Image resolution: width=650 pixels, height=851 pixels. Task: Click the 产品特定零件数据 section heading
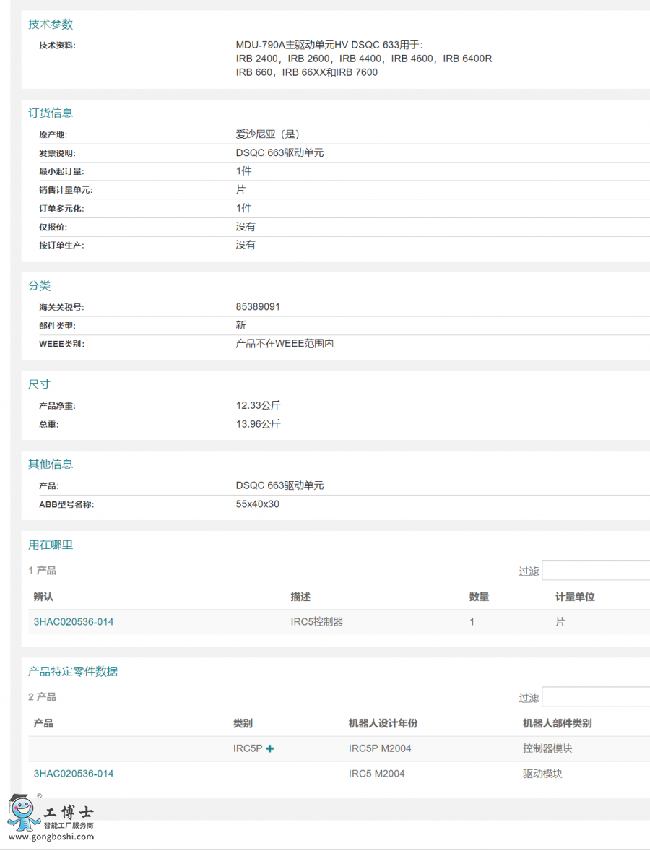pos(73,672)
